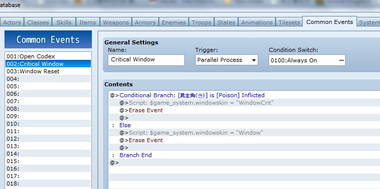The height and width of the screenshot is (189, 380).
Task: Click the Common Events list header
Action: tap(48, 39)
